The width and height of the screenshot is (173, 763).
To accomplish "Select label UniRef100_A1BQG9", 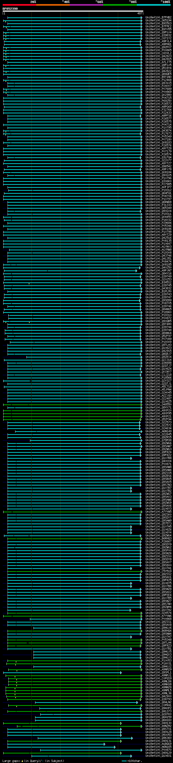I will 158,744.
